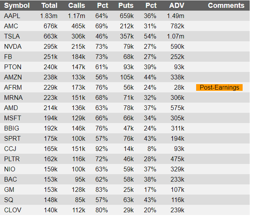Click the Total column header
Screen dimensions: 256x217
point(49,6)
